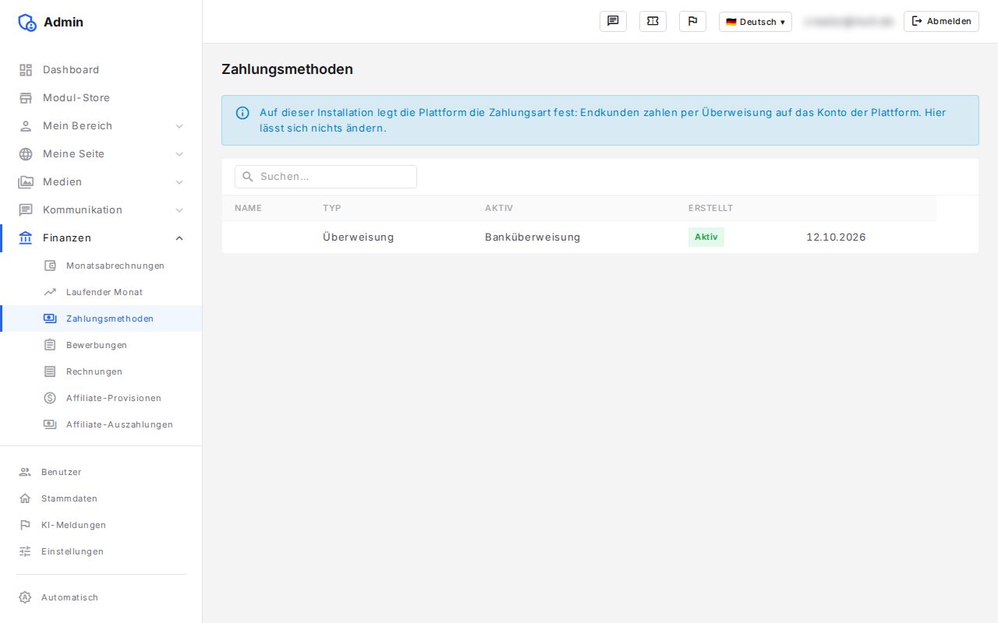Click the ERSTELLT column header
The height and width of the screenshot is (623, 998).
pos(710,208)
